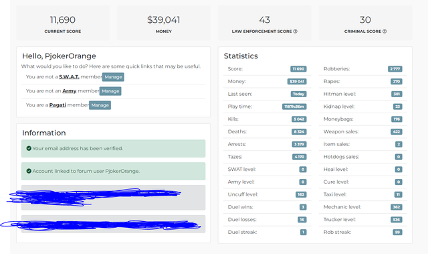Click the Robberies badge 2 777
Viewport: 428px width, 254px height.
click(x=395, y=69)
